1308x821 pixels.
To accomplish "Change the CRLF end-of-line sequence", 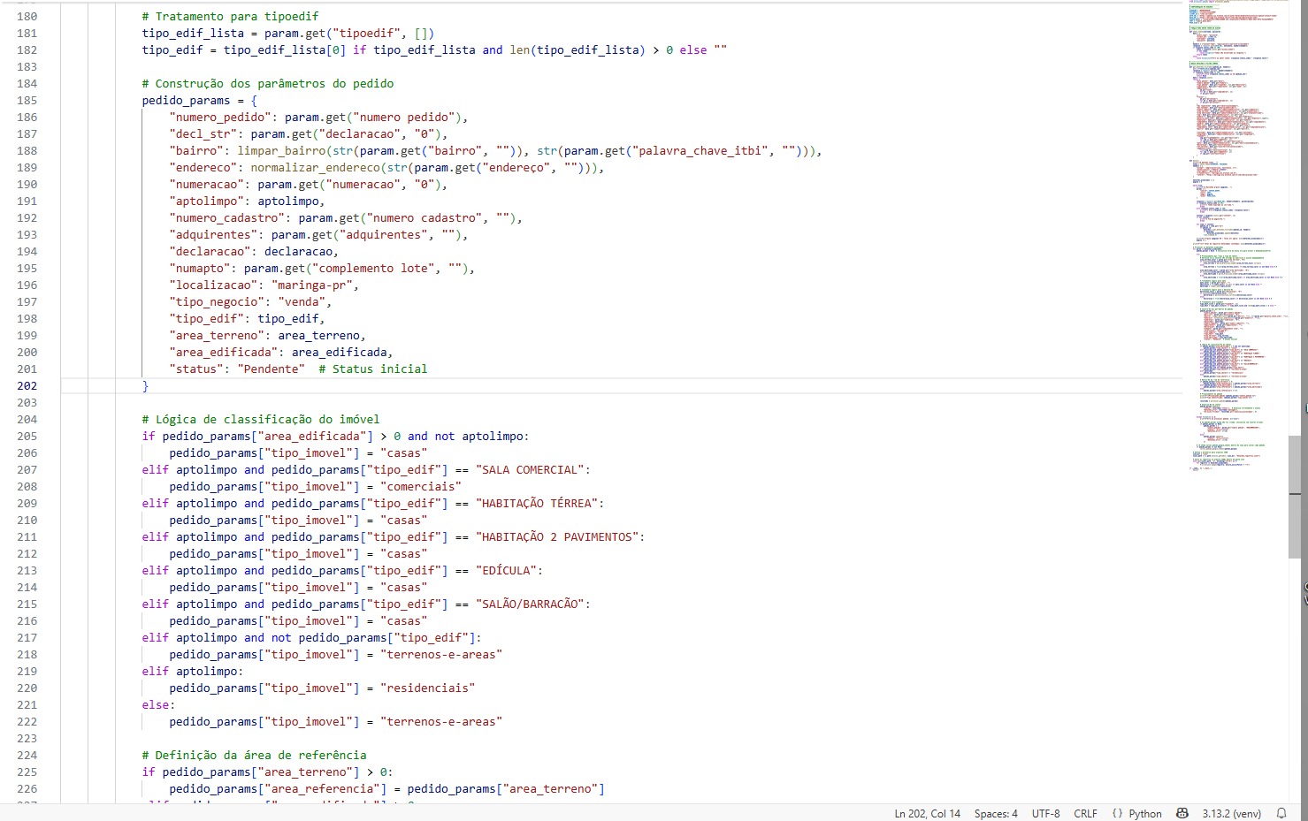I will click(1085, 813).
